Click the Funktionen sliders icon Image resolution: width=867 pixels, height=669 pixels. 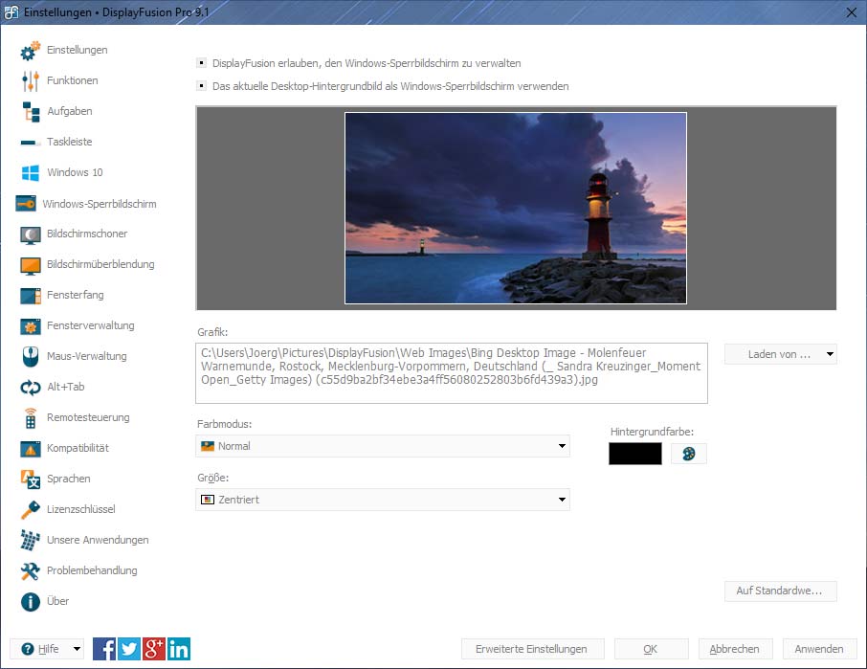tap(31, 80)
